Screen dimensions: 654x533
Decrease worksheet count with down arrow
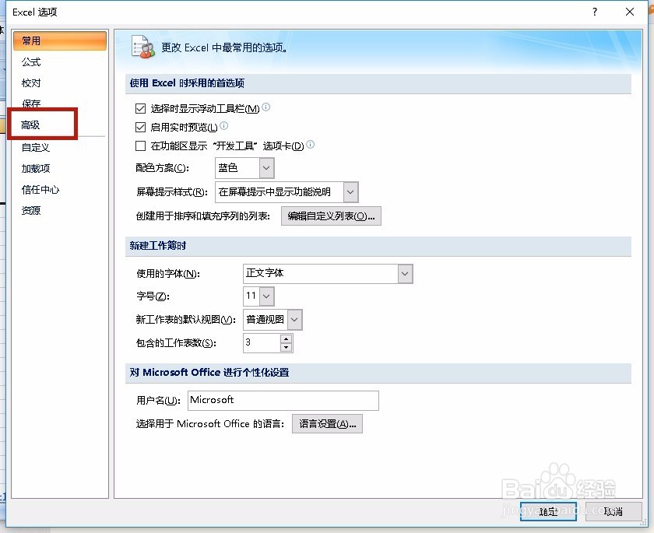click(287, 348)
